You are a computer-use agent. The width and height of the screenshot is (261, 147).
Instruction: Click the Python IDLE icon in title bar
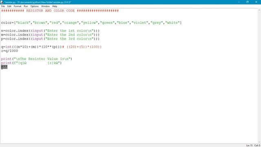pos(2,2)
